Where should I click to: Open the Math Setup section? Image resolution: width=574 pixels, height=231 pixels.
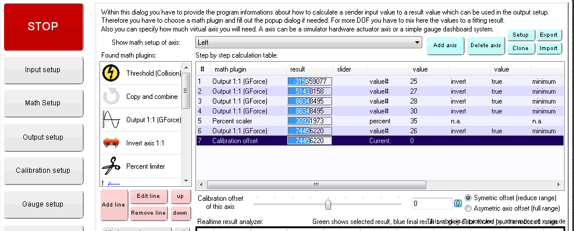43,103
